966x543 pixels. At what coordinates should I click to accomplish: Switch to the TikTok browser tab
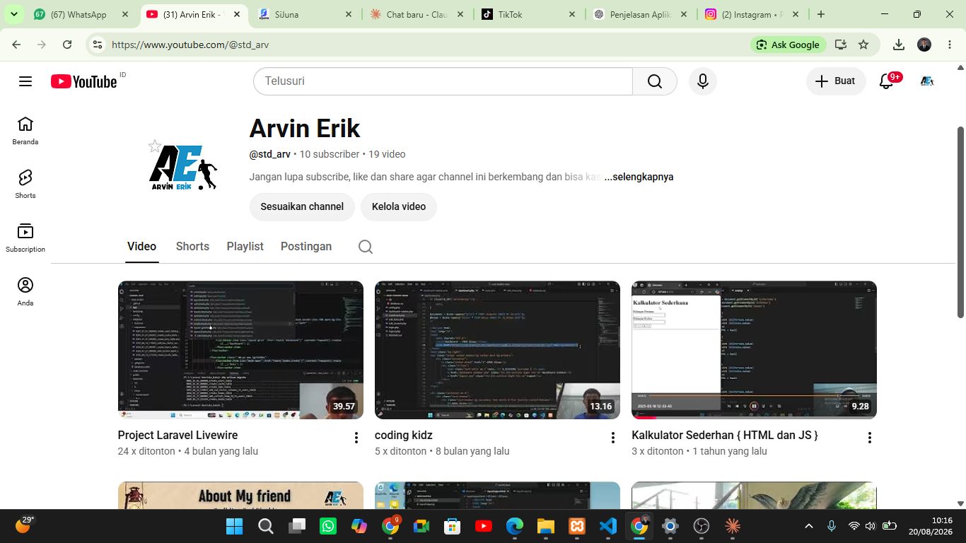point(529,14)
